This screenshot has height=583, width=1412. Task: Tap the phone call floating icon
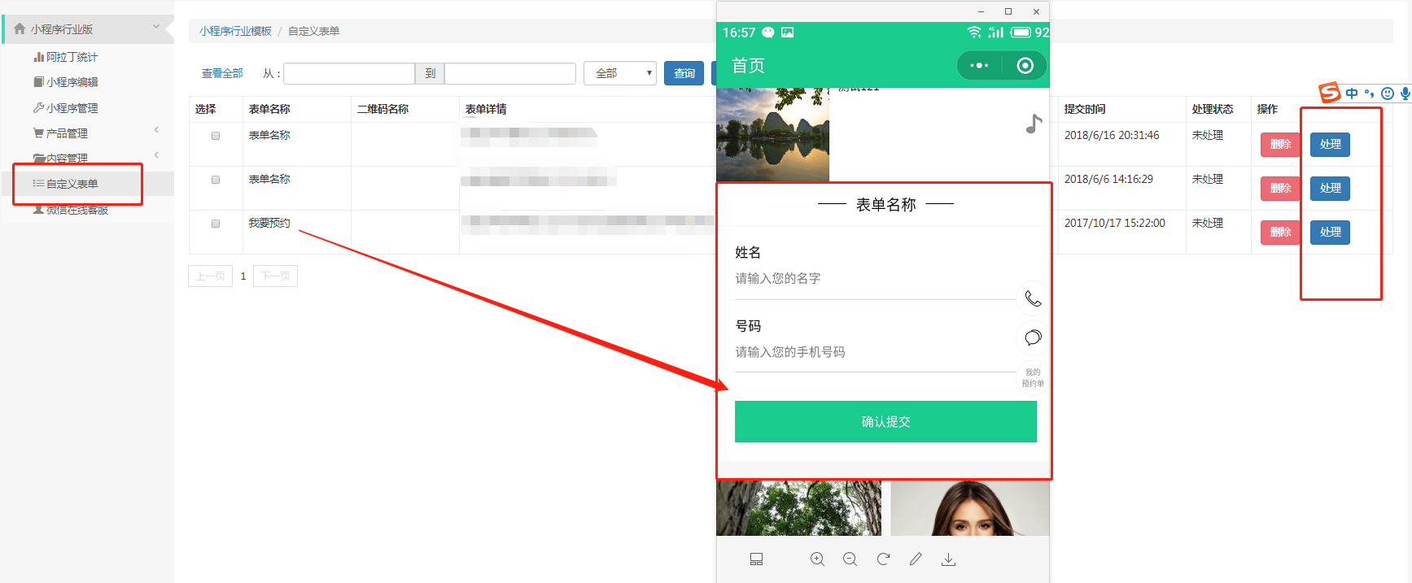[x=1033, y=299]
